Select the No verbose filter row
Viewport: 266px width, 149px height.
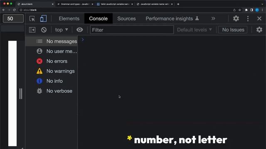pos(52,91)
